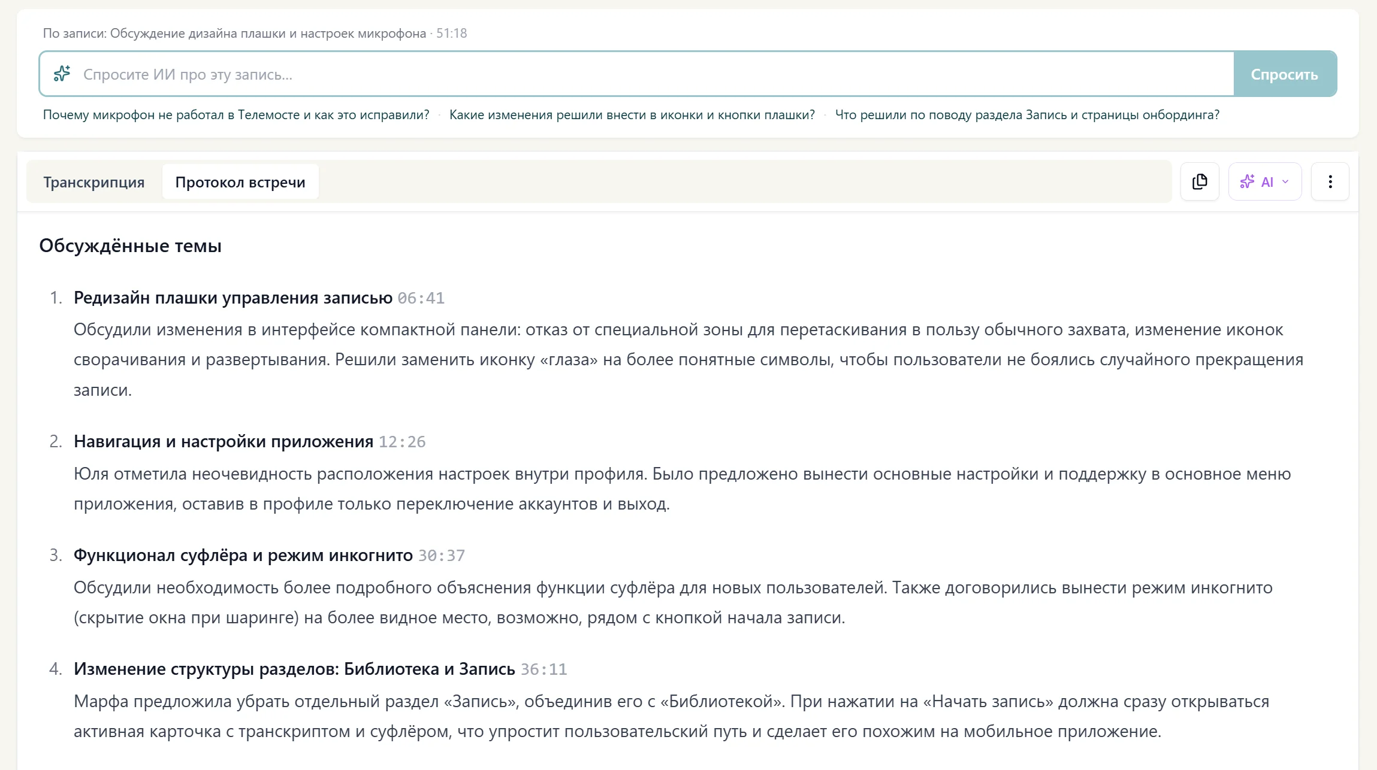Choose the suggested question about раздела Запись и онбординга
The height and width of the screenshot is (770, 1377).
tap(1027, 115)
